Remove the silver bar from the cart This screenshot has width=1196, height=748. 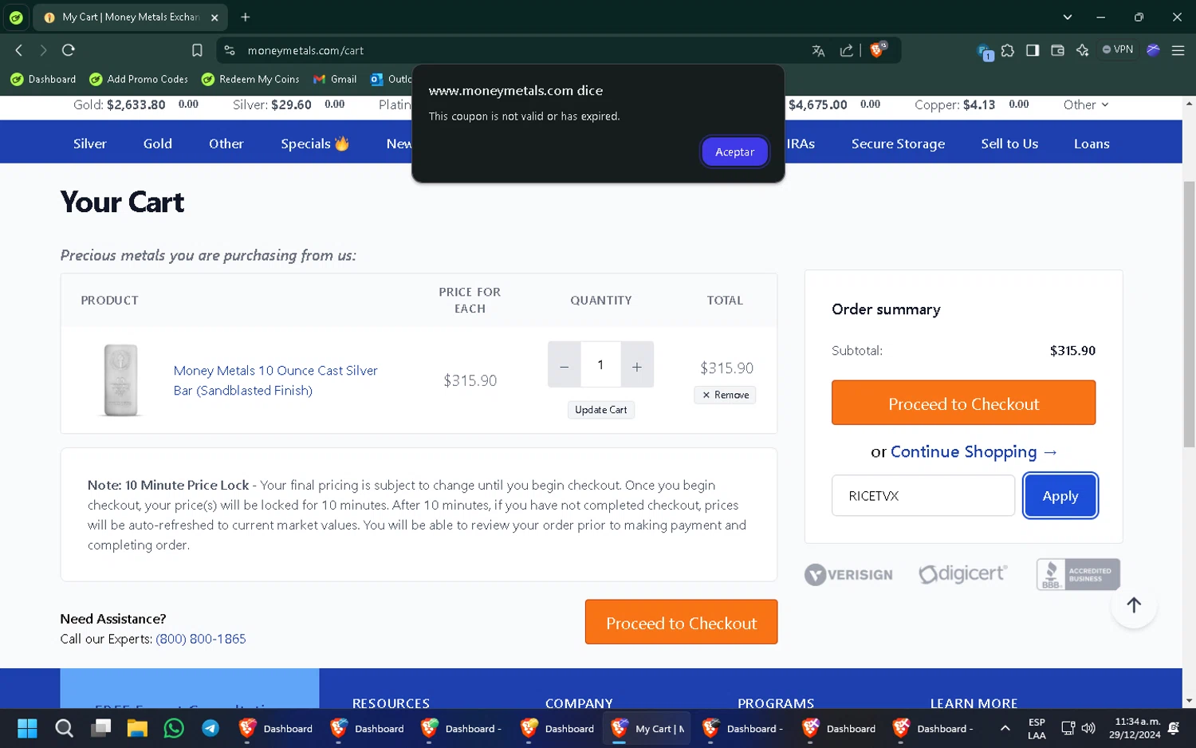[725, 395]
